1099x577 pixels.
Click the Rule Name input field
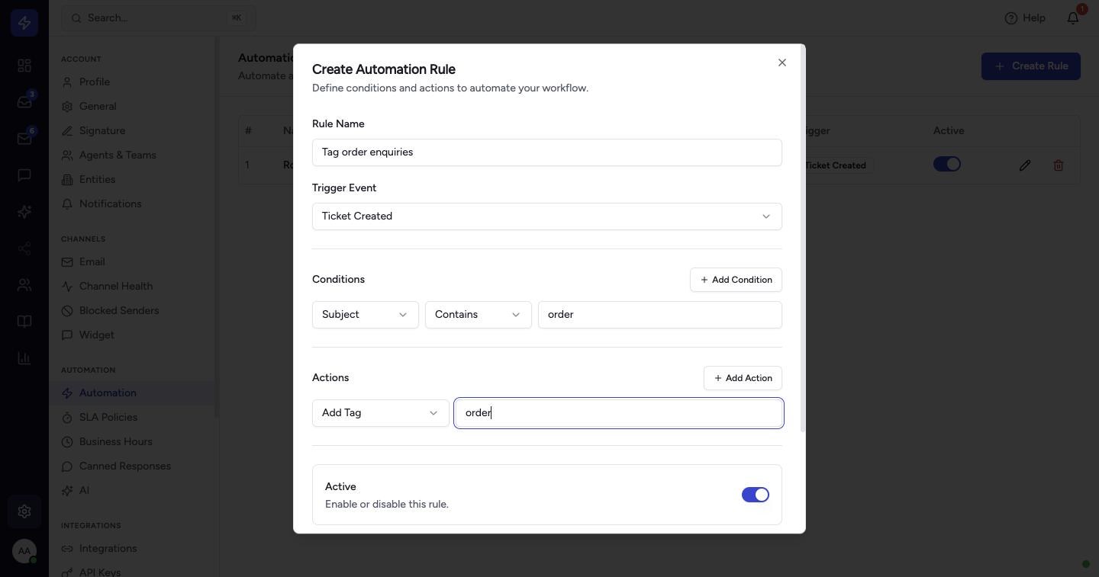547,152
